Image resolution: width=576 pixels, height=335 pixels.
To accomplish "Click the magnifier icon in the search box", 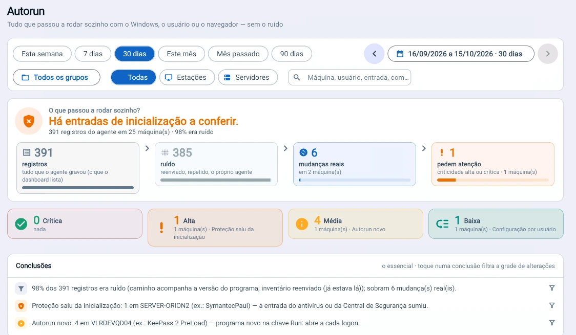I will (297, 77).
